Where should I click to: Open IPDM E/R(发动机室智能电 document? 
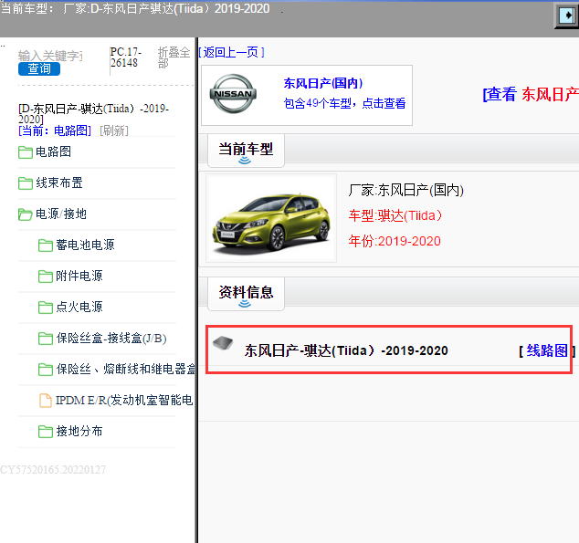[124, 400]
